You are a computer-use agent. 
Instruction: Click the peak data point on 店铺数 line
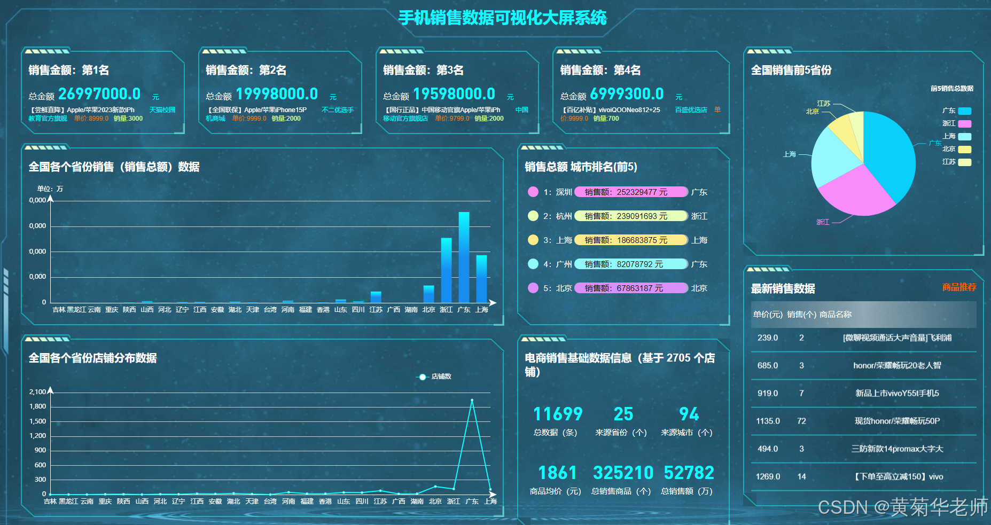(472, 400)
